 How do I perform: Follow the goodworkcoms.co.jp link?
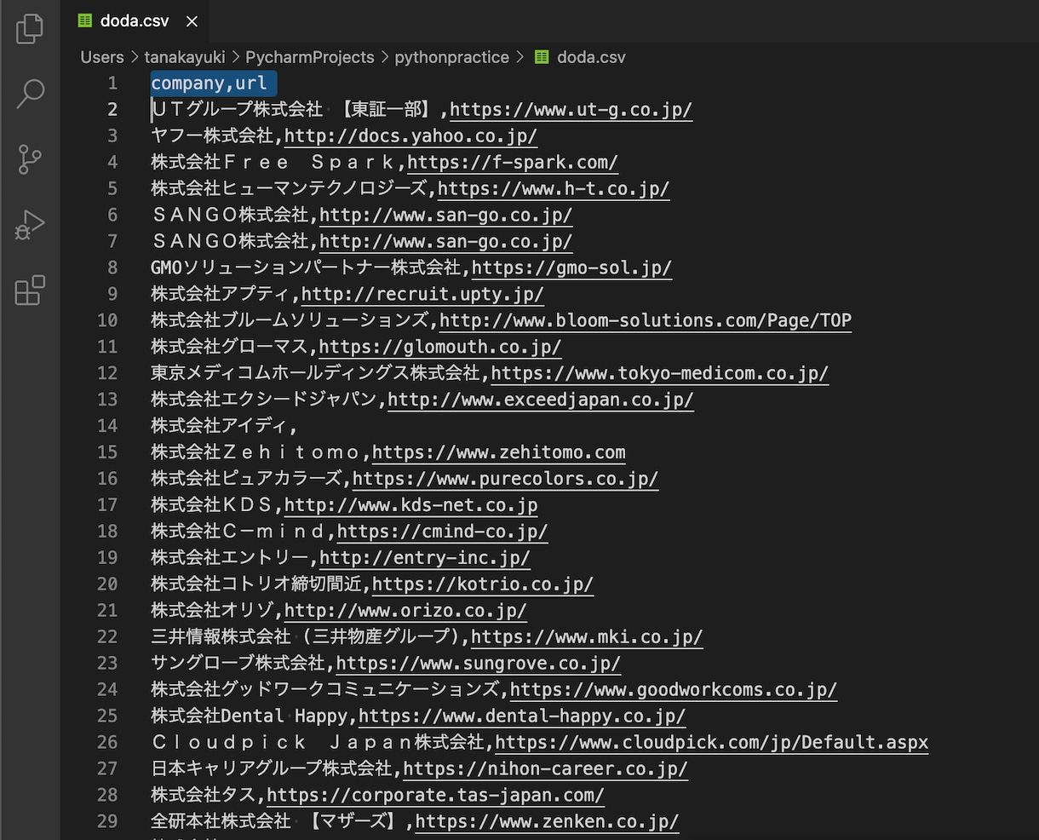pyautogui.click(x=674, y=690)
